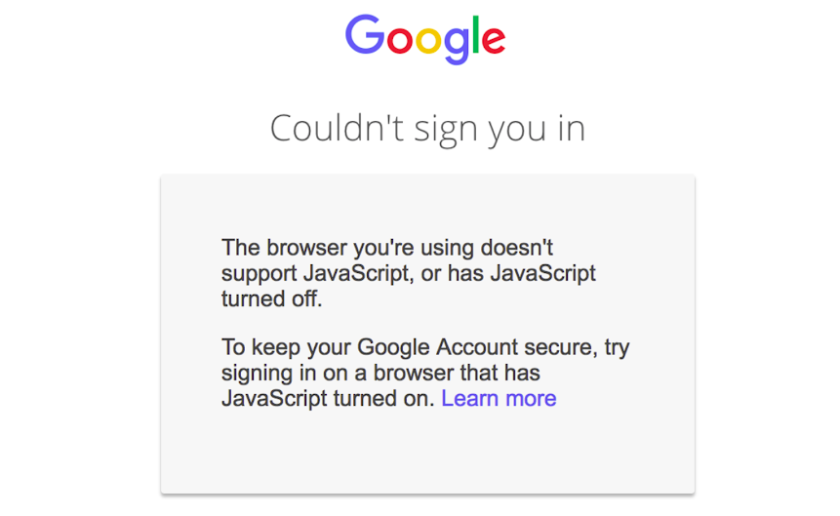Click the "Couldn't sign you in" heading
This screenshot has width=840, height=516.
pyautogui.click(x=427, y=129)
